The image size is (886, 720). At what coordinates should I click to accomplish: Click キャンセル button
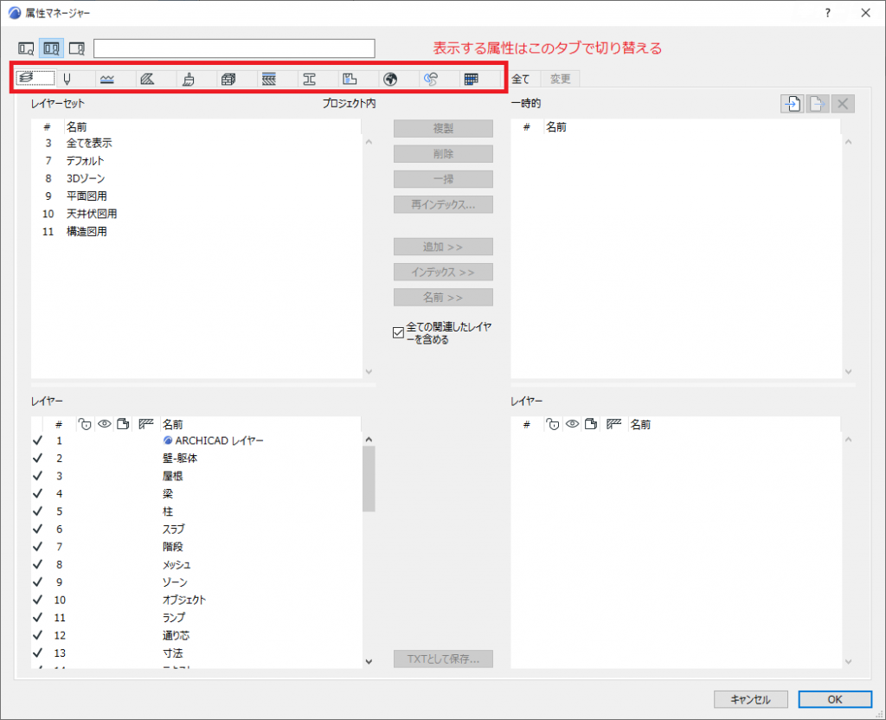tap(750, 699)
